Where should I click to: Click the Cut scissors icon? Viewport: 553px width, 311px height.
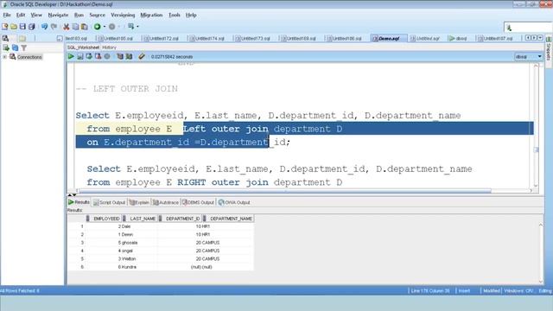67,27
